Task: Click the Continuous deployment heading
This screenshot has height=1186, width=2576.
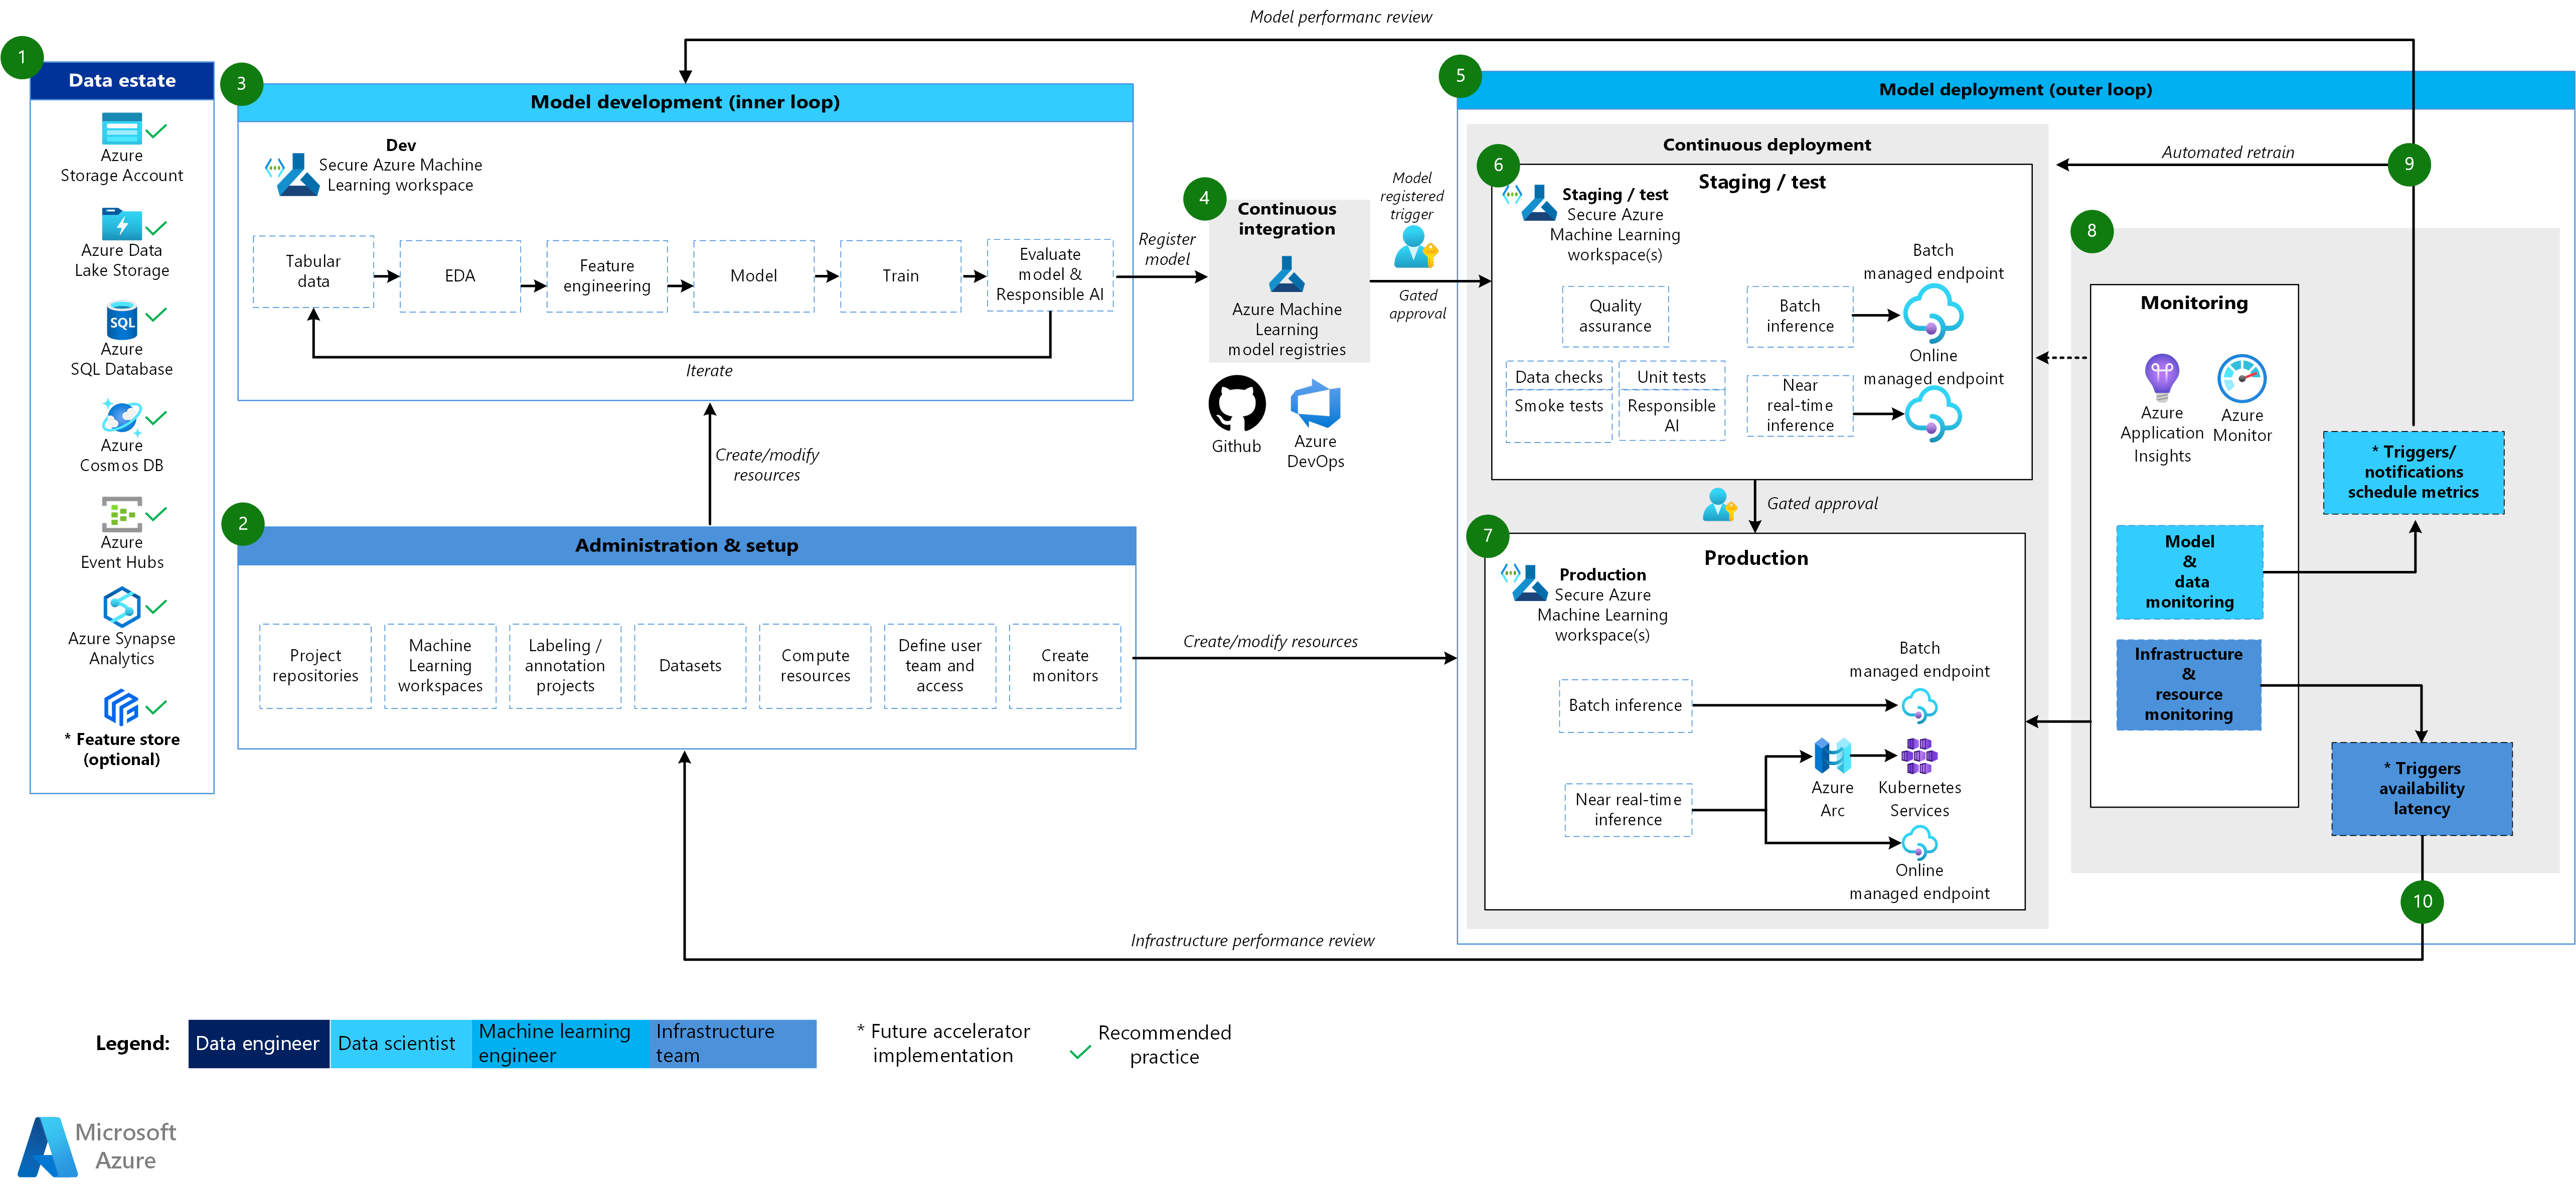Action: 1766,144
